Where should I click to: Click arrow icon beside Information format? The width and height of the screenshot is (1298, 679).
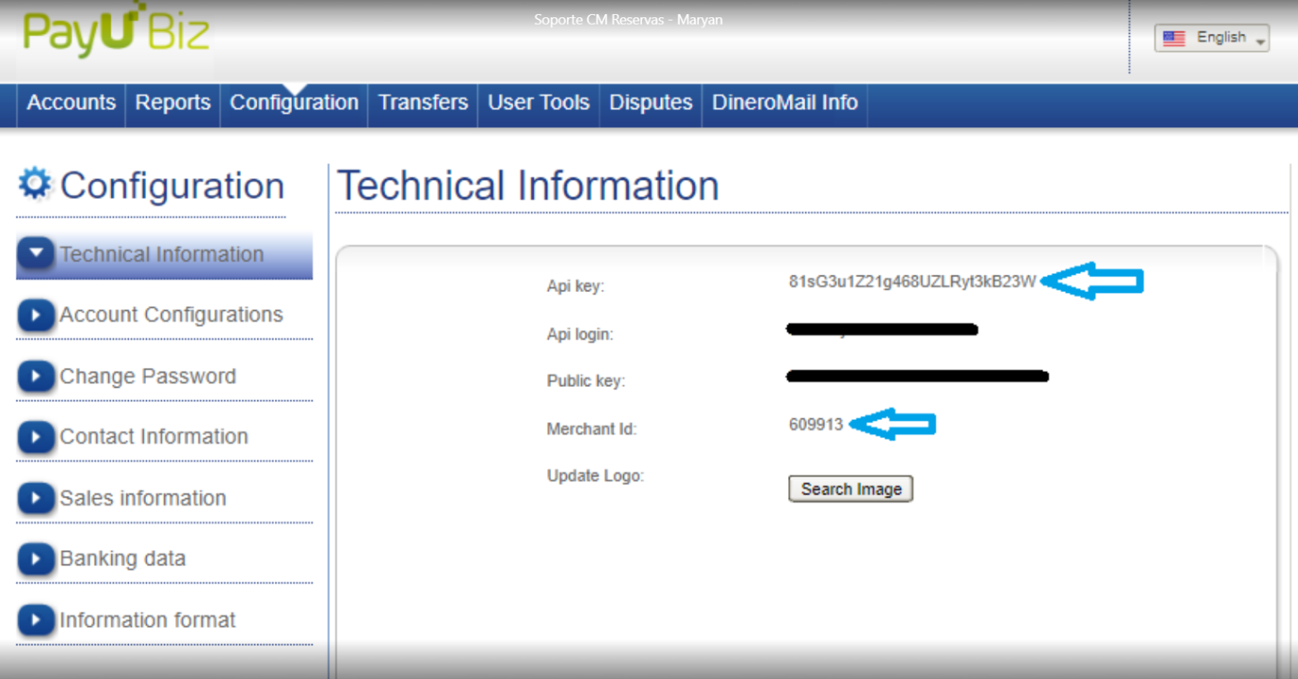(35, 620)
